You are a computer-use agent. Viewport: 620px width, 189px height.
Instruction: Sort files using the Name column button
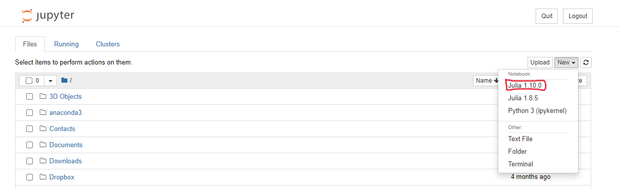(486, 81)
